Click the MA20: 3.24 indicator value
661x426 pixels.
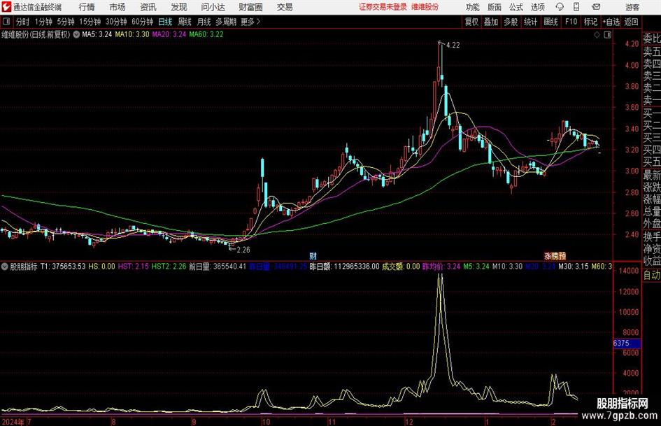169,34
